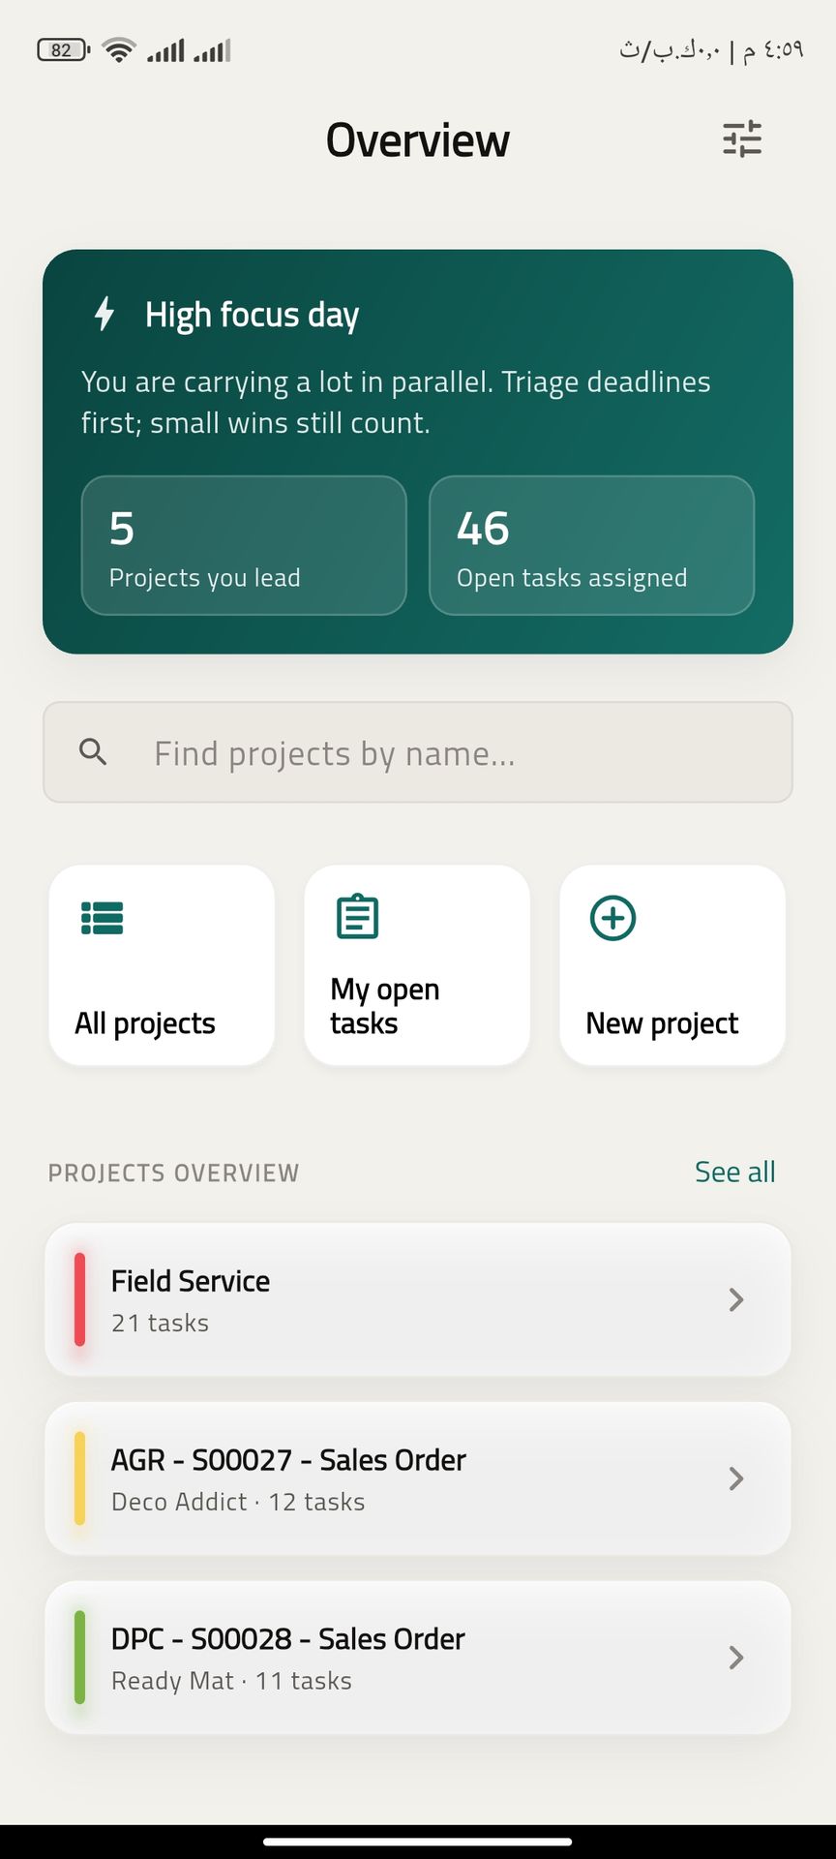
Task: Expand Field Service project chevron
Action: tap(736, 1299)
